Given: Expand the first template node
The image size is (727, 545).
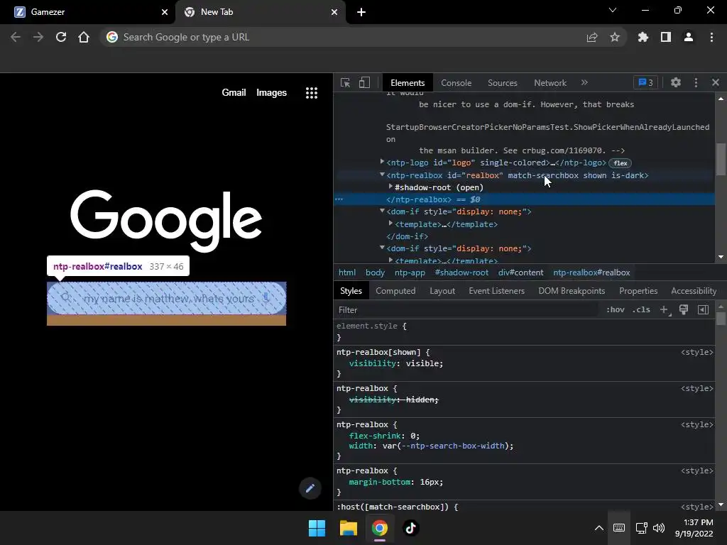Looking at the screenshot, I should 390,224.
